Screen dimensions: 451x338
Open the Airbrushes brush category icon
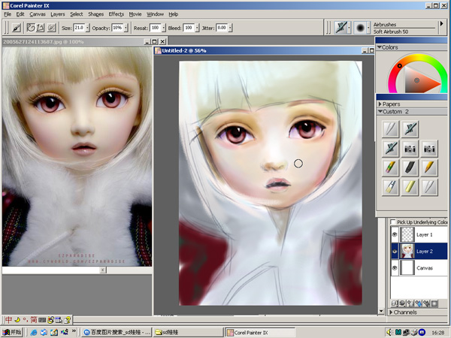341,28
